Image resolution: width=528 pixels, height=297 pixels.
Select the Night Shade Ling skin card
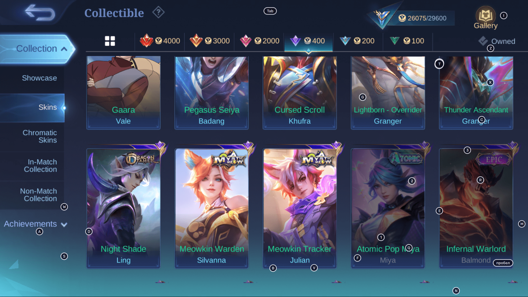123,208
